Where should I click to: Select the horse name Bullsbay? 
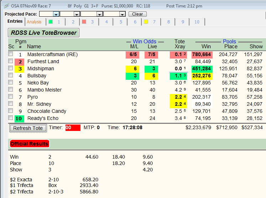37,76
